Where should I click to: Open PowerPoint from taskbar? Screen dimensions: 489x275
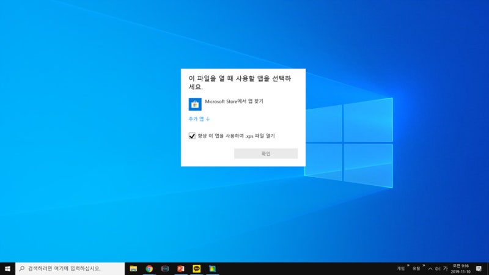pyautogui.click(x=181, y=268)
